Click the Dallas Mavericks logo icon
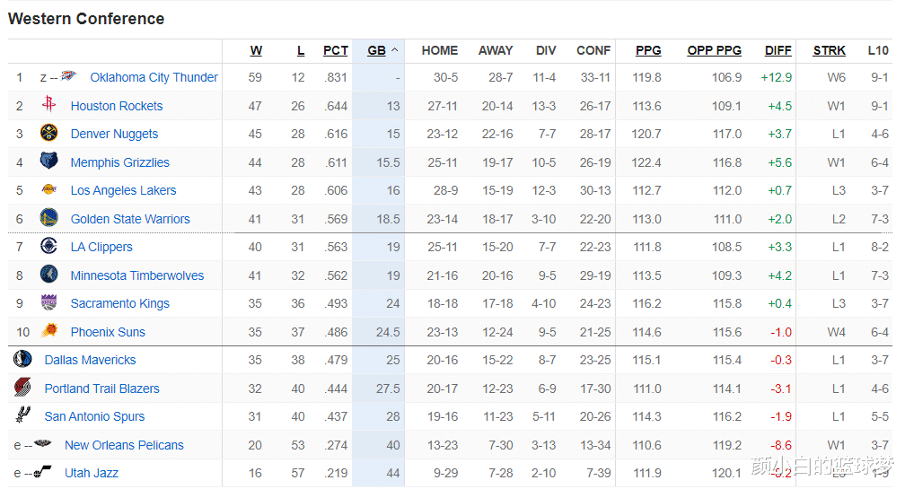 tap(22, 359)
